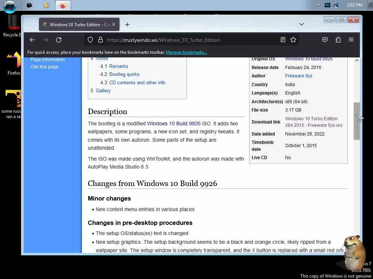
Task: Click 'Changes in pre-desktop procedures' subheading
Action: pyautogui.click(x=140, y=223)
